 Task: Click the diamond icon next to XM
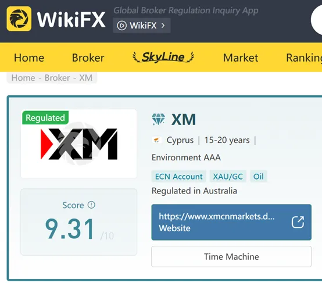tap(158, 119)
